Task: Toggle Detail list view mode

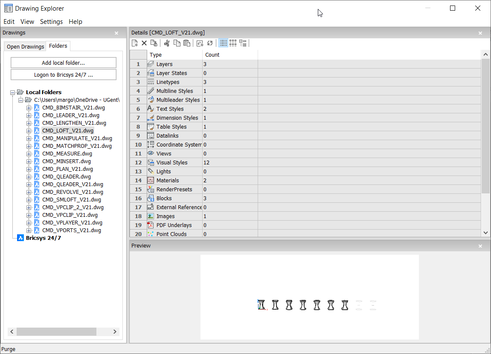Action: click(x=223, y=43)
